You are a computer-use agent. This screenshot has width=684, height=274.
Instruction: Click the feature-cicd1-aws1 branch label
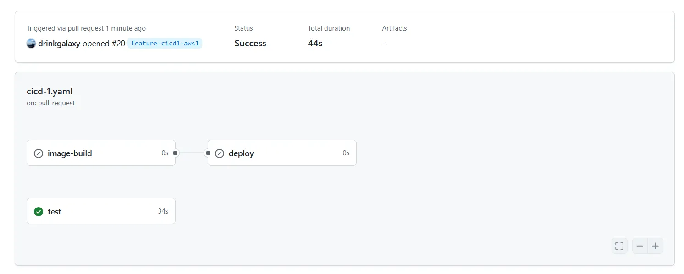pyautogui.click(x=165, y=43)
